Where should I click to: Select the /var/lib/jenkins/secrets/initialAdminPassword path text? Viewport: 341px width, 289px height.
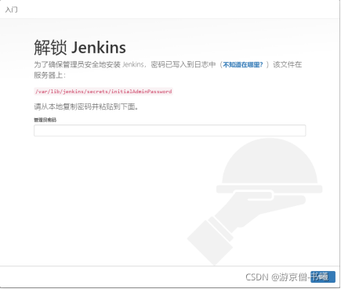point(103,92)
